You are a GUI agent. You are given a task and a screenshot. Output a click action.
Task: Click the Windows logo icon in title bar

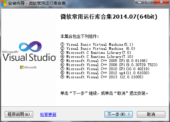click(4, 3)
